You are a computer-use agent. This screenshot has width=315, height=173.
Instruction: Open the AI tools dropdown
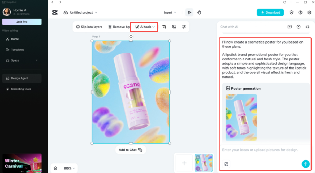[x=144, y=27]
